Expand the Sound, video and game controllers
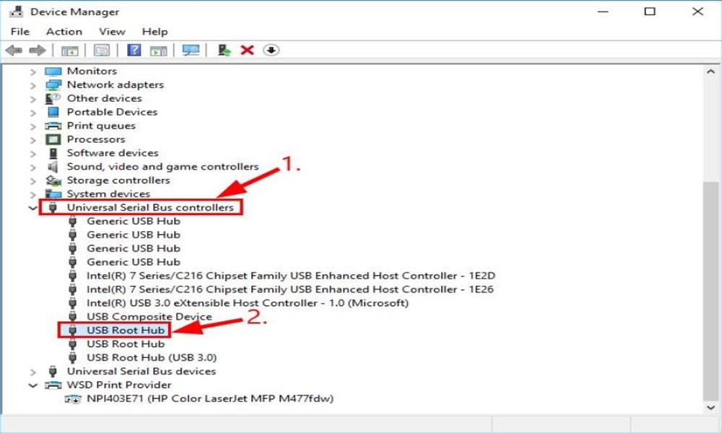Viewport: 722px width, 433px height. click(x=33, y=167)
